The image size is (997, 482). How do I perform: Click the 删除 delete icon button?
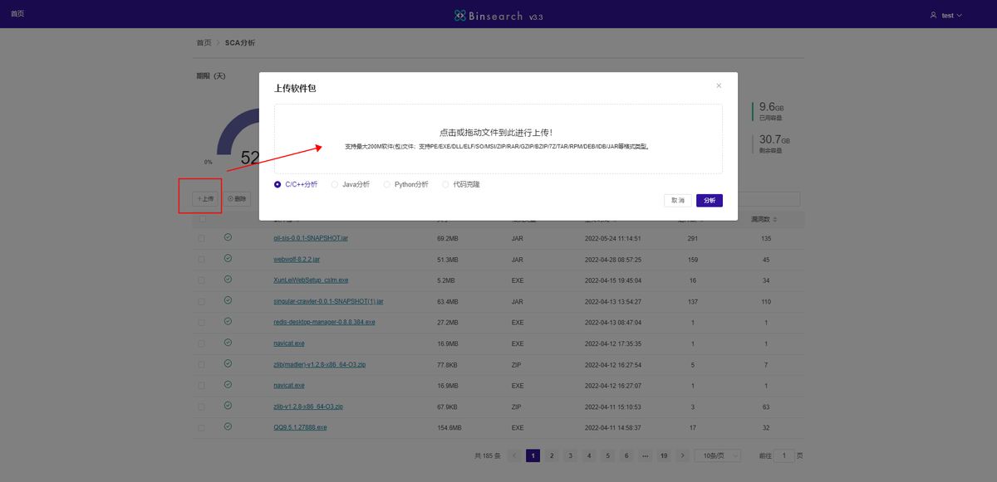[x=231, y=198]
